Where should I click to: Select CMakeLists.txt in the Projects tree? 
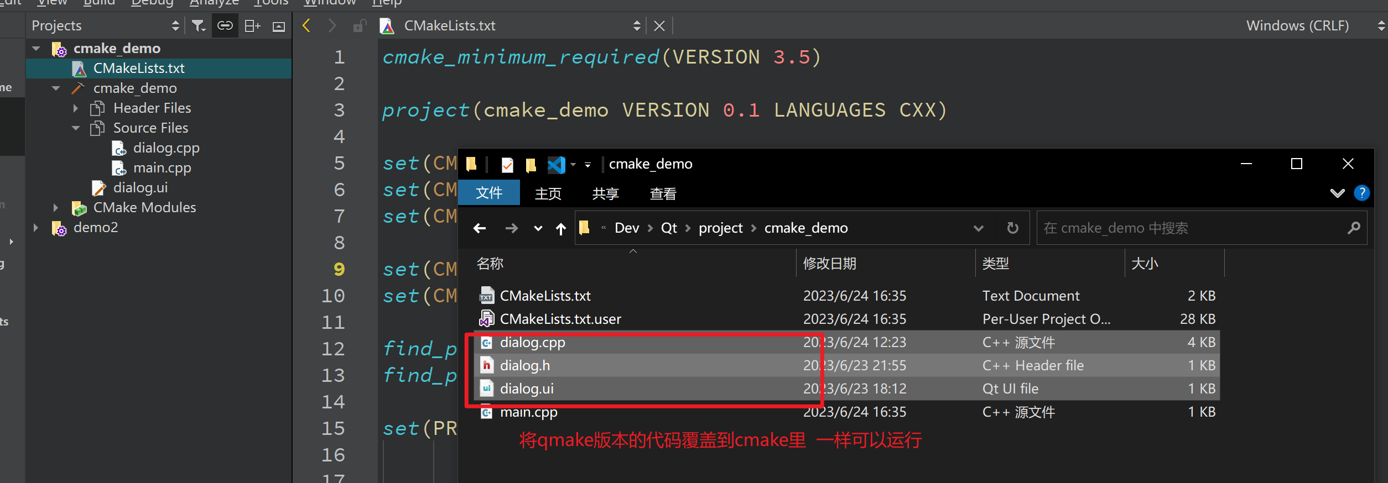(x=139, y=68)
